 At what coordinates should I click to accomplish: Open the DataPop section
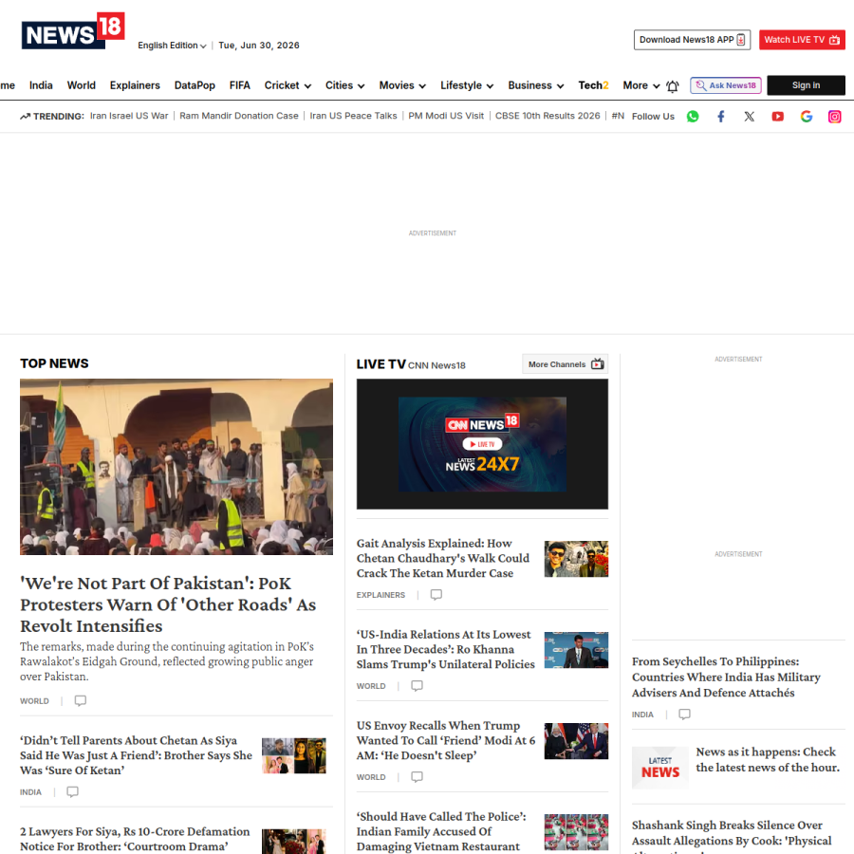pos(195,85)
